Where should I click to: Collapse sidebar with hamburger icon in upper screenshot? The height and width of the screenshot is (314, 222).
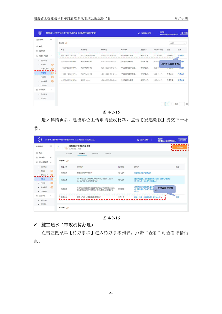coord(51,40)
